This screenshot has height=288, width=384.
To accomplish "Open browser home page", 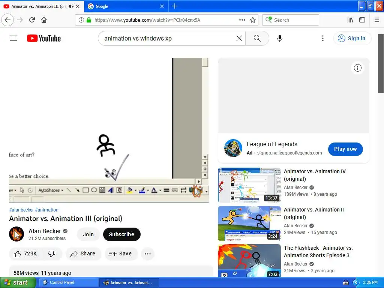I will coord(44,20).
